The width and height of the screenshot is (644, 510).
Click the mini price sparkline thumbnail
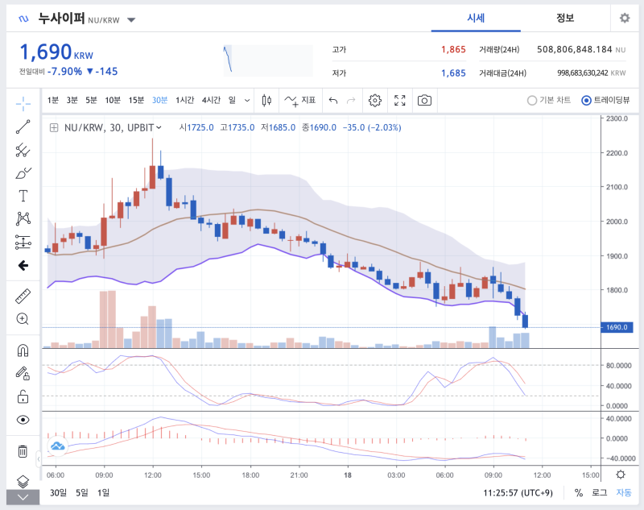[x=268, y=60]
